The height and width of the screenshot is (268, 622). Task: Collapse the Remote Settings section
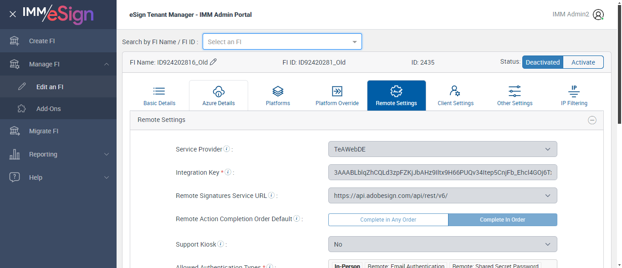pos(592,120)
